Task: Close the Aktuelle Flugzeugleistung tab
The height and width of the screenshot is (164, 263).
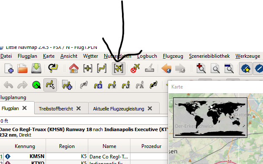Action: [150, 108]
